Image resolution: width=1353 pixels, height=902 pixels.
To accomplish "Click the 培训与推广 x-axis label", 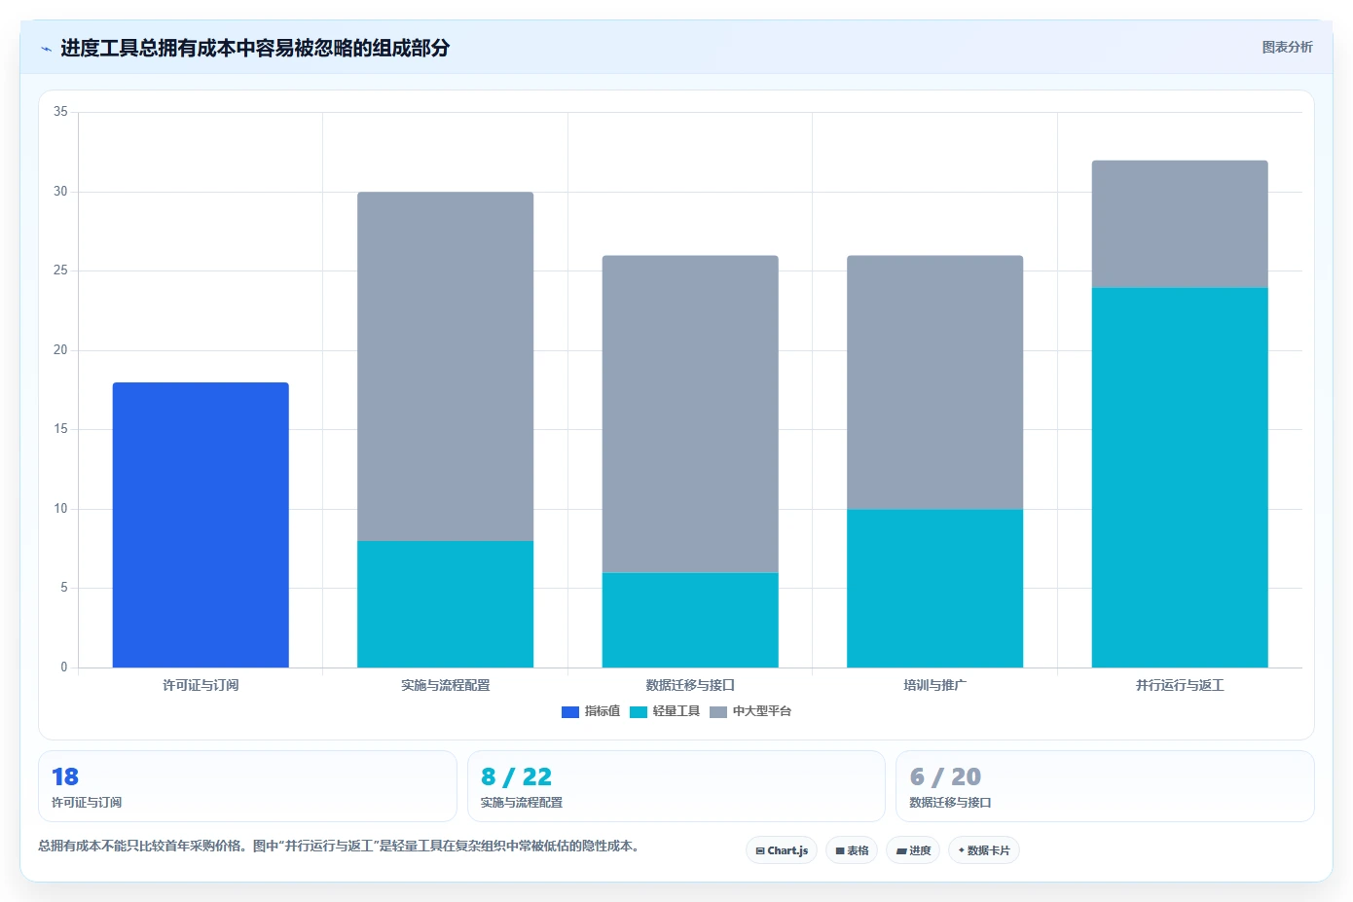I will point(934,685).
